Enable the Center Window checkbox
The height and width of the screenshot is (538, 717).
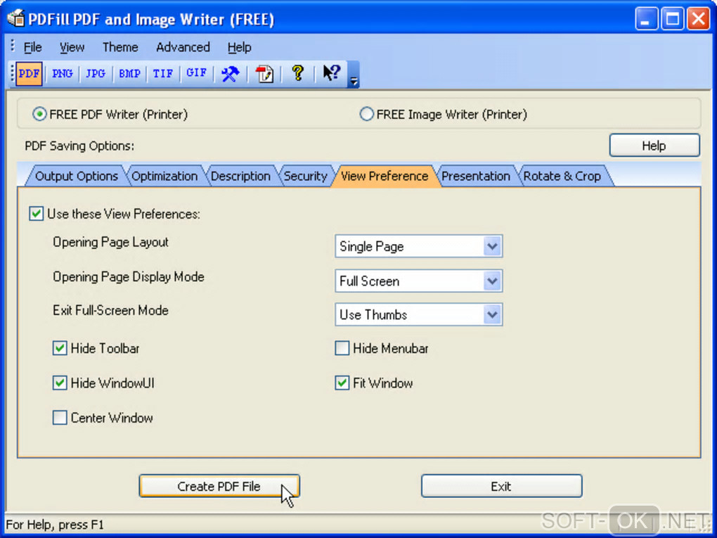click(60, 418)
